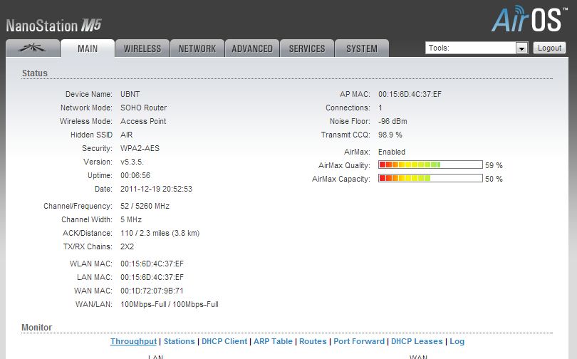Select the WLAN MAC address value
577x359 pixels.
[152, 264]
